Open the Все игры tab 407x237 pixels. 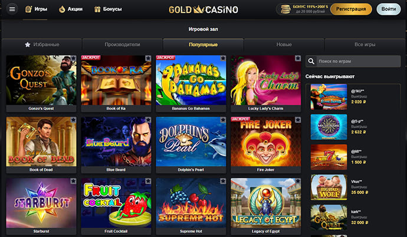365,45
